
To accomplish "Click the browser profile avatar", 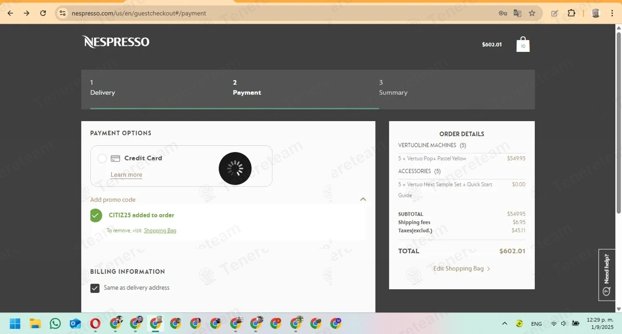I will coord(595,13).
